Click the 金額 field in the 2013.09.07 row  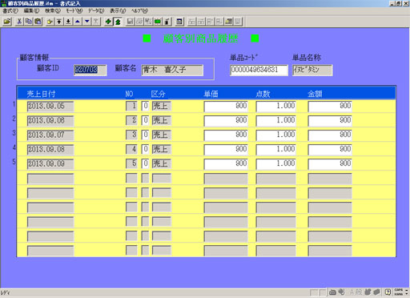(x=330, y=135)
